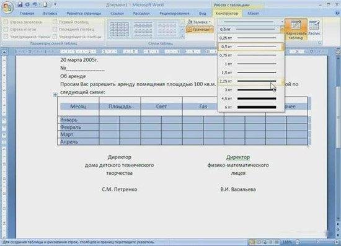This screenshot has height=246, width=341.
Task: Open the round Office button menu
Action: [7, 7]
